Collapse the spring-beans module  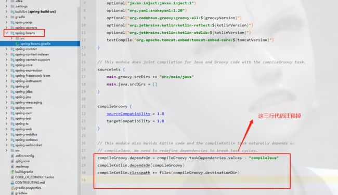(6, 33)
